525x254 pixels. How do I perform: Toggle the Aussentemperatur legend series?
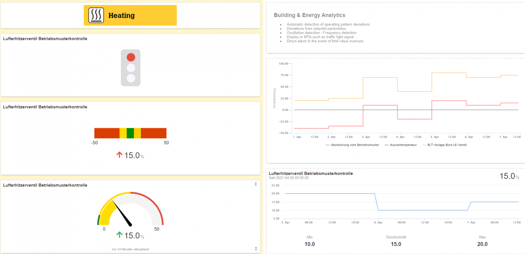tap(403, 145)
